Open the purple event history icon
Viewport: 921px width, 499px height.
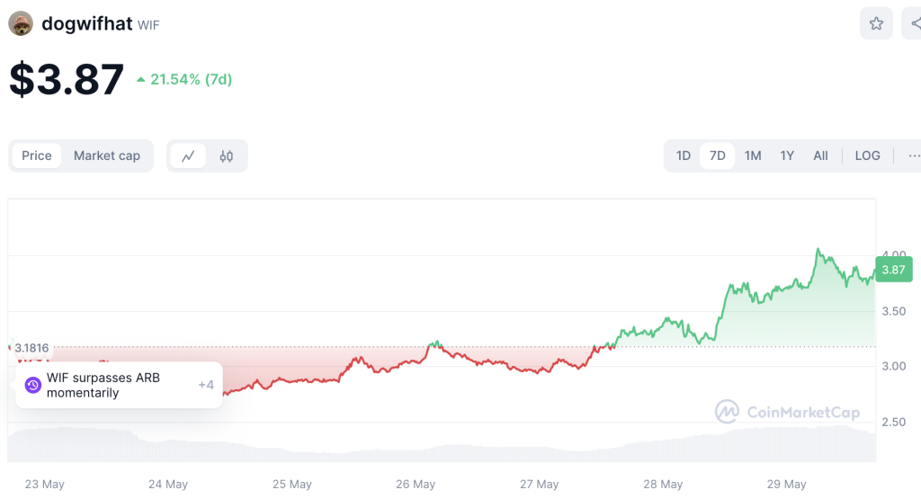pyautogui.click(x=33, y=385)
